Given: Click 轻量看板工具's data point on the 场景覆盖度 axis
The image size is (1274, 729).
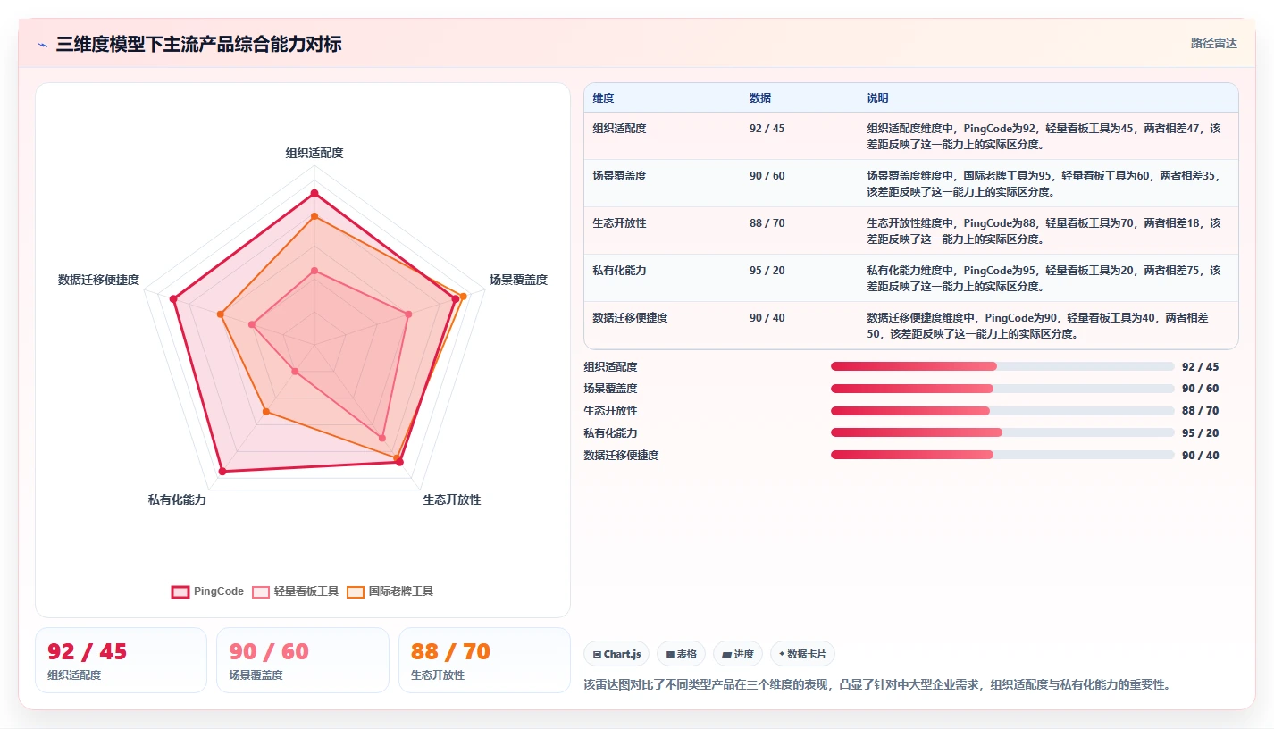Looking at the screenshot, I should [408, 314].
